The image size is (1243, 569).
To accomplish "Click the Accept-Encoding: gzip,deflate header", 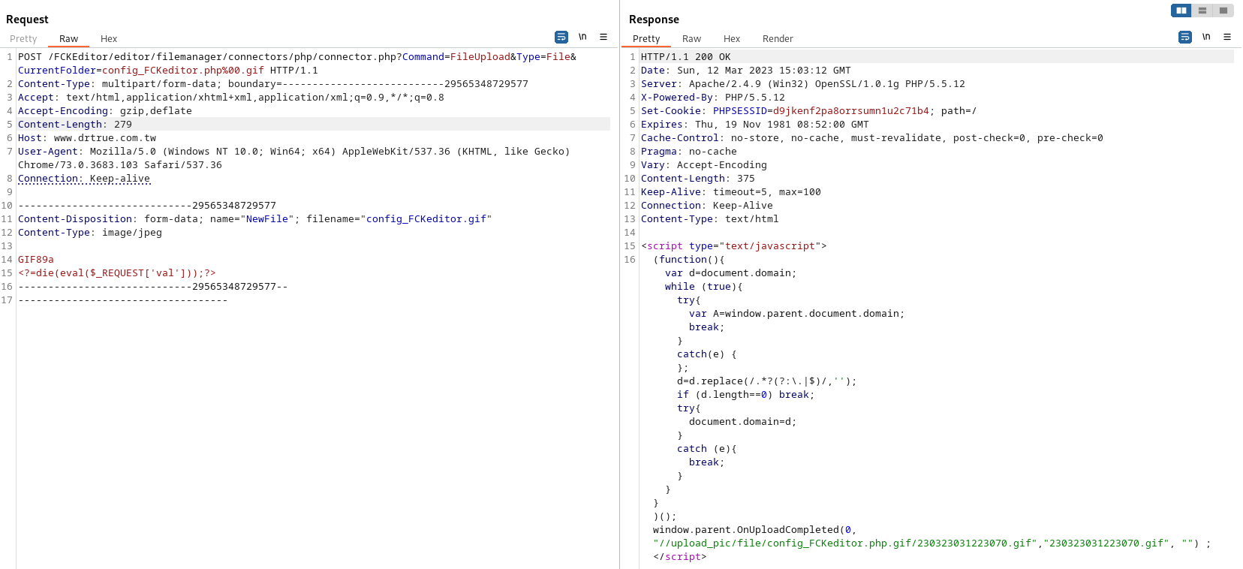I will (x=105, y=111).
